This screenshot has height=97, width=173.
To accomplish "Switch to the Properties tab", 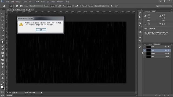I will point(147,11).
